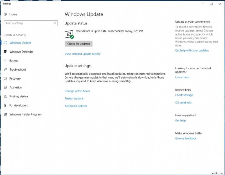Open the Recovery page
The height and width of the screenshot is (175, 225).
click(x=15, y=79)
